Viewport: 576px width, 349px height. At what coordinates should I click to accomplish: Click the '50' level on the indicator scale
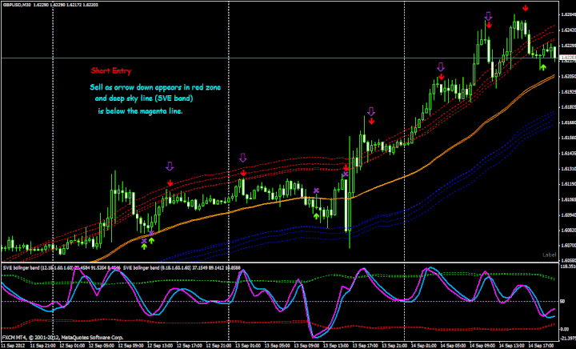(x=564, y=302)
